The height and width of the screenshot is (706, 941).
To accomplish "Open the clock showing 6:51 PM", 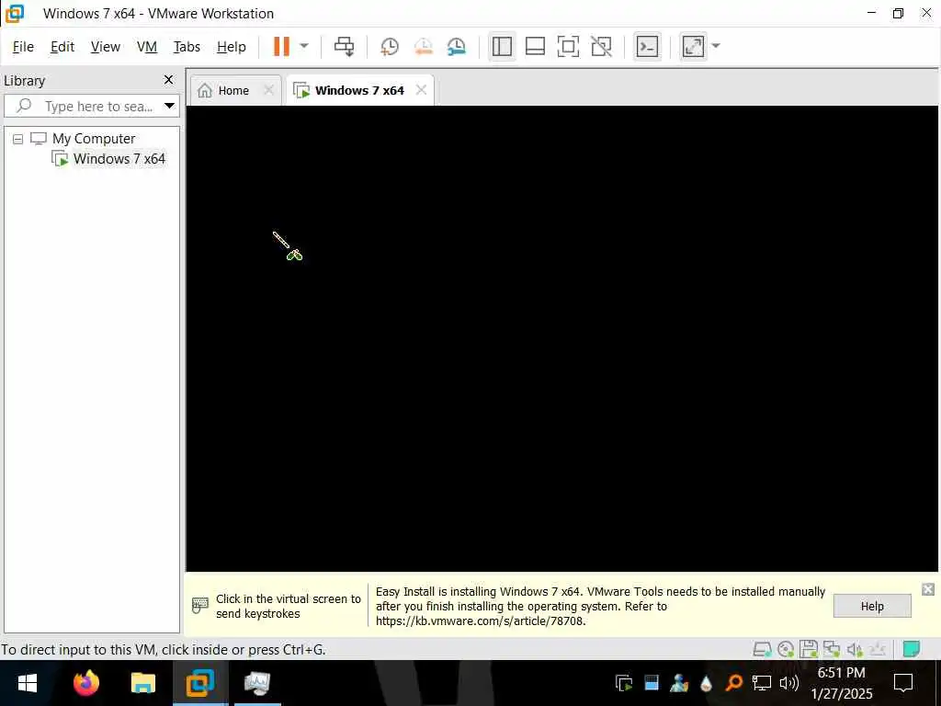I will click(x=842, y=683).
